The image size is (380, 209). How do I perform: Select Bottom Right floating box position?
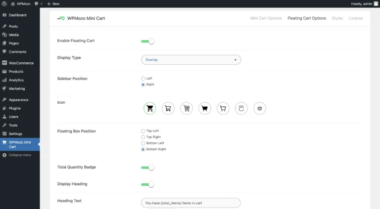click(143, 149)
